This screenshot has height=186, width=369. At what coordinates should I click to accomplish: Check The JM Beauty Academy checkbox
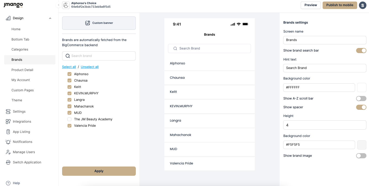pyautogui.click(x=69, y=119)
